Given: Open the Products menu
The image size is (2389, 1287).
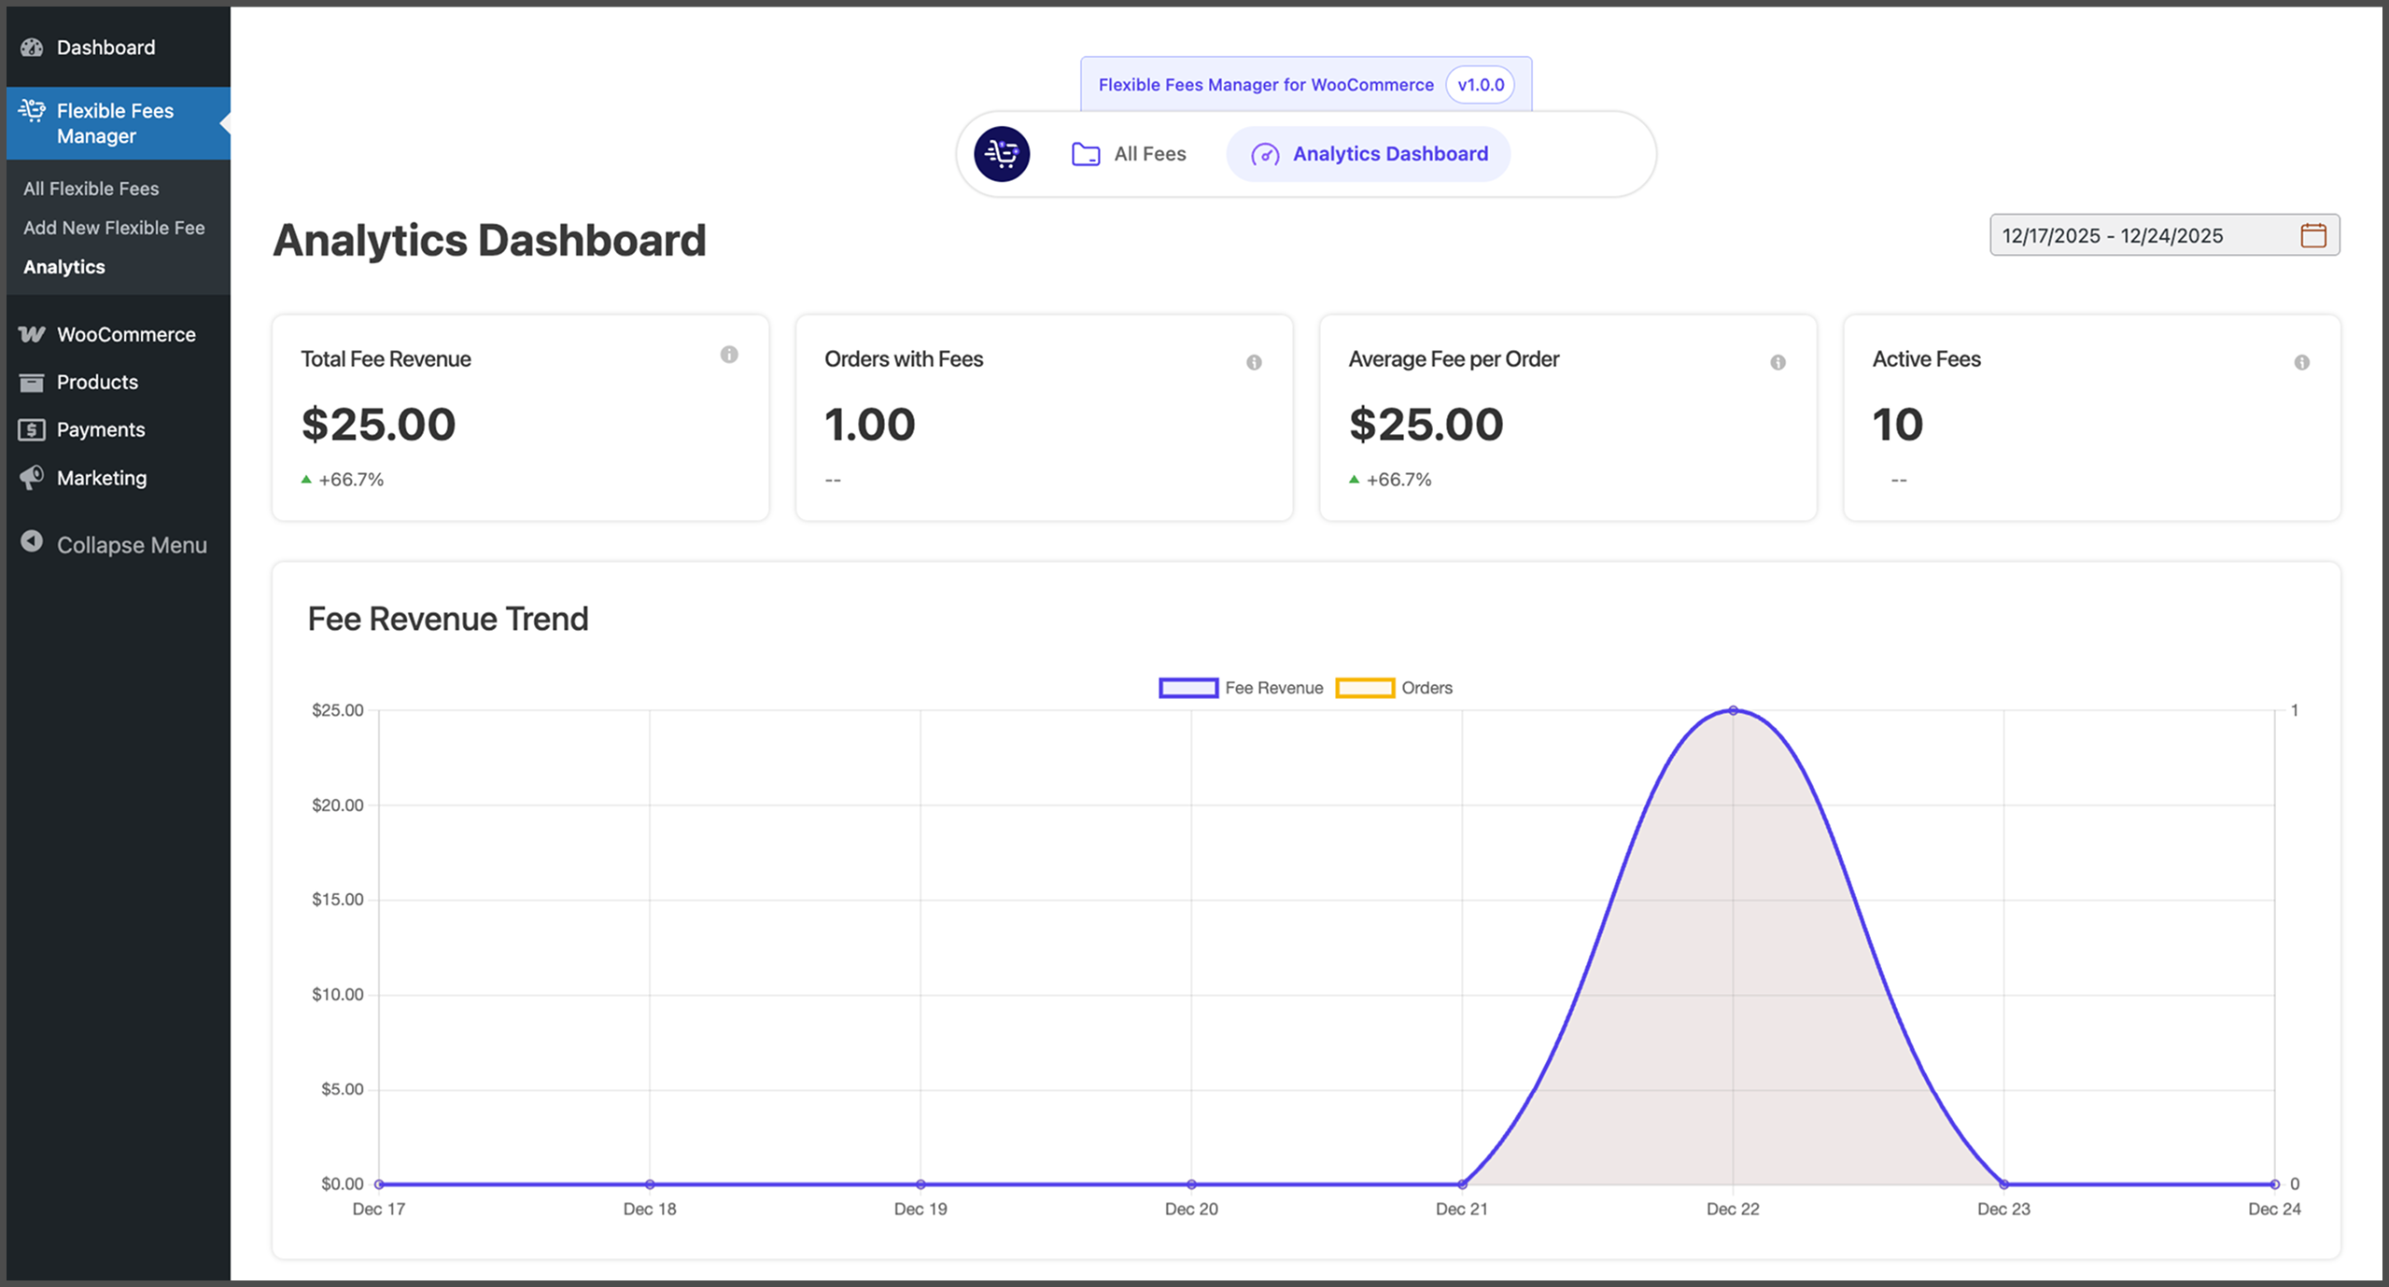Looking at the screenshot, I should [97, 382].
